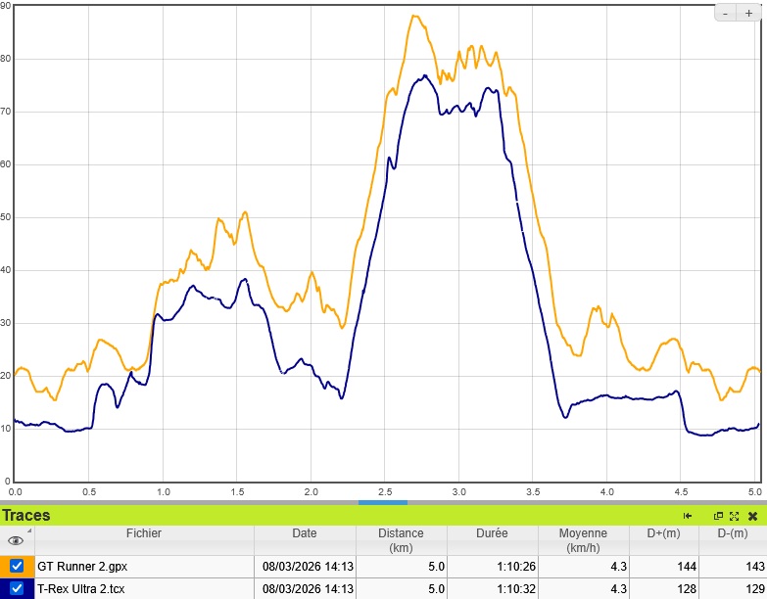Sort traces by Distance (km) column header
767x599 pixels.
(402, 539)
